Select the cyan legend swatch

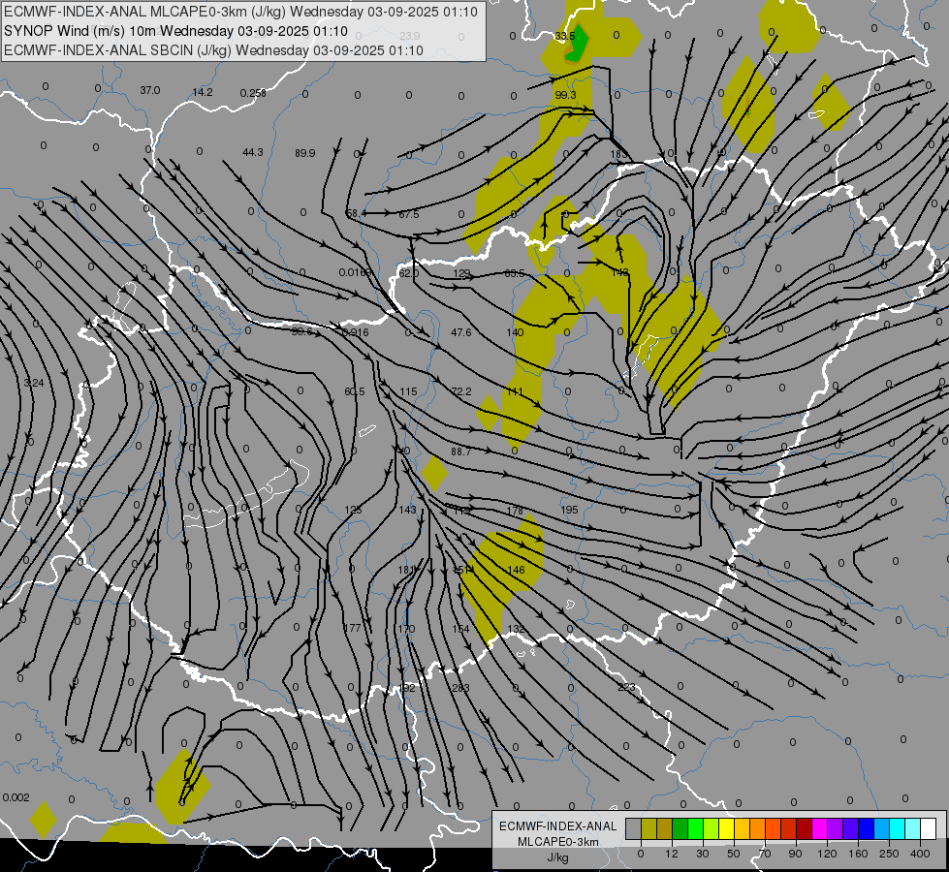(x=897, y=828)
